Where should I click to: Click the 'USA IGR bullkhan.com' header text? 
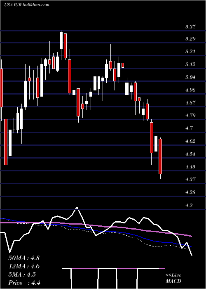(x=26, y=5)
